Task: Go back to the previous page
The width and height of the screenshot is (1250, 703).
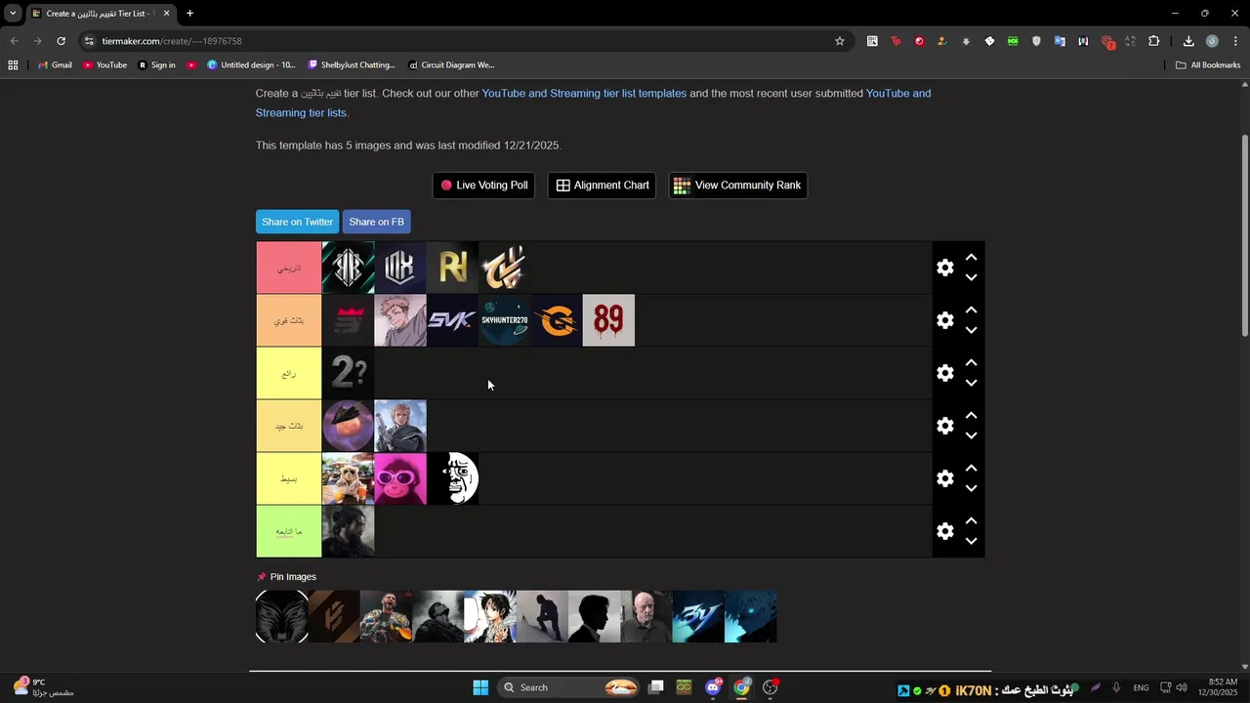Action: coord(14,41)
